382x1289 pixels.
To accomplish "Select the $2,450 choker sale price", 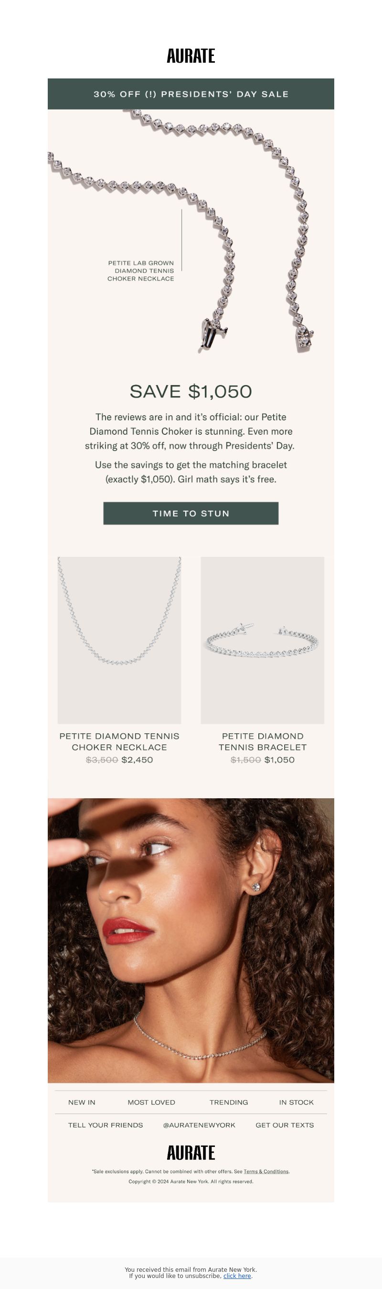I will tap(138, 760).
